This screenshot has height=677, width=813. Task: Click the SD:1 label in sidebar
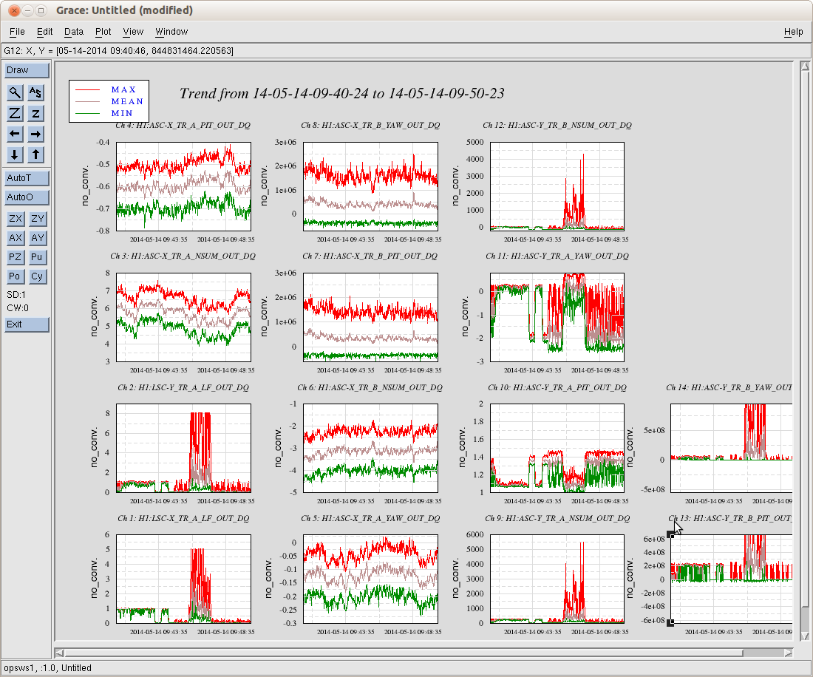coord(16,294)
